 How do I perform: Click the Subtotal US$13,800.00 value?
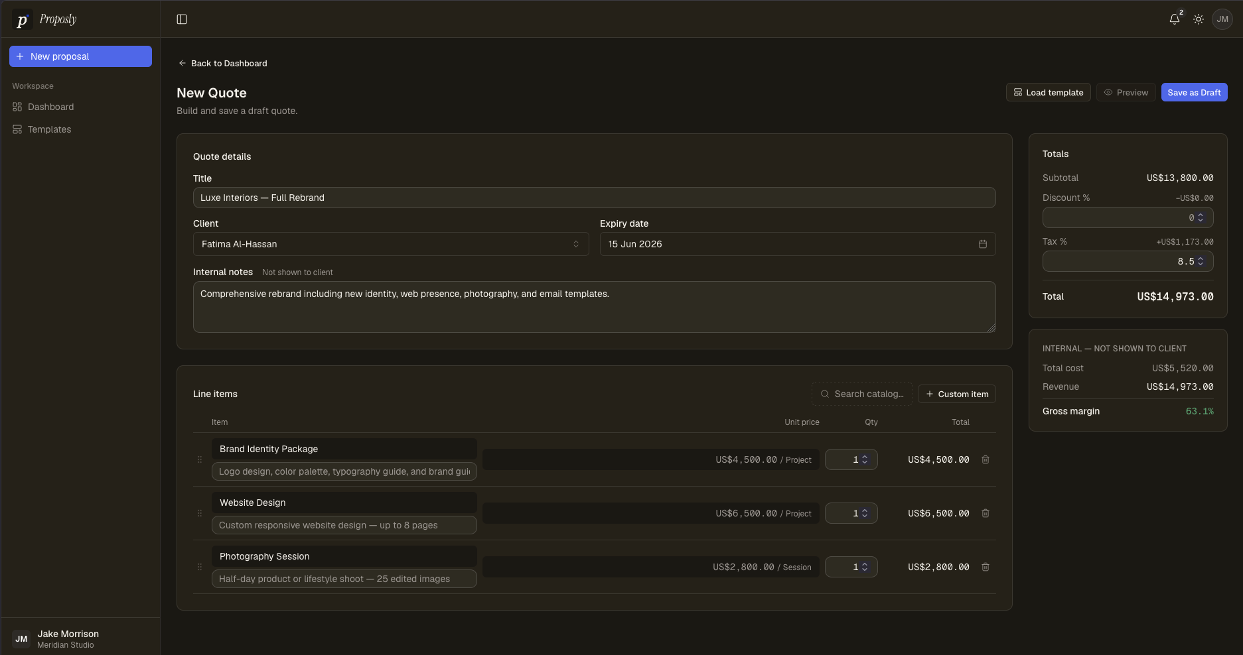tap(1180, 178)
